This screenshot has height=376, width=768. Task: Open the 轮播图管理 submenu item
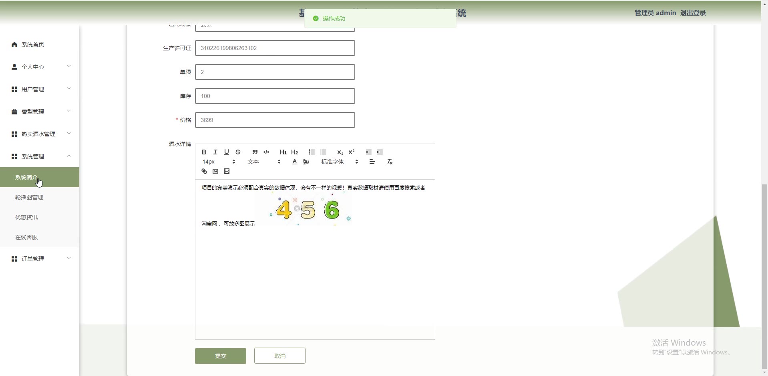(x=40, y=197)
